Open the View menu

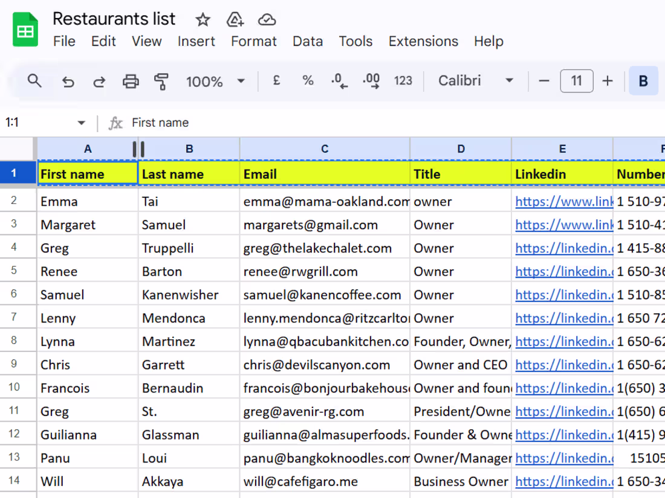(x=146, y=42)
